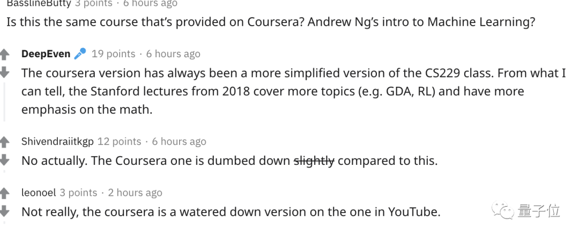Click the "6 hours ago" timestamp on DeepEven's comment
The width and height of the screenshot is (579, 236).
tap(173, 54)
